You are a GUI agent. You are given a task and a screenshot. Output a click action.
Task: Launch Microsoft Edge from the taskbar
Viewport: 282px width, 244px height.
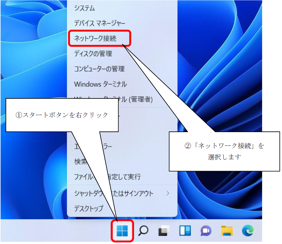coord(247,230)
